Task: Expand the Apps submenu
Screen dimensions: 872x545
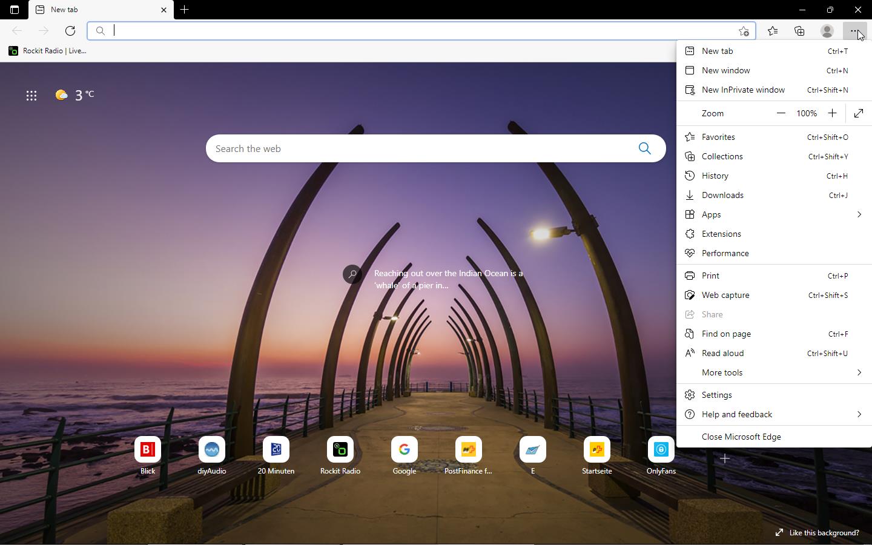Action: [x=774, y=214]
